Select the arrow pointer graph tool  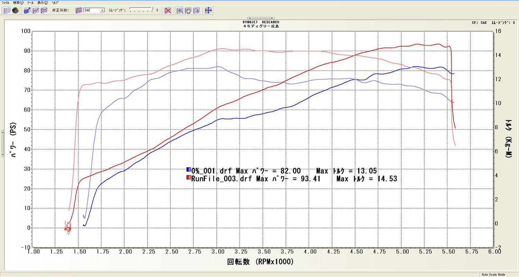tap(197, 10)
